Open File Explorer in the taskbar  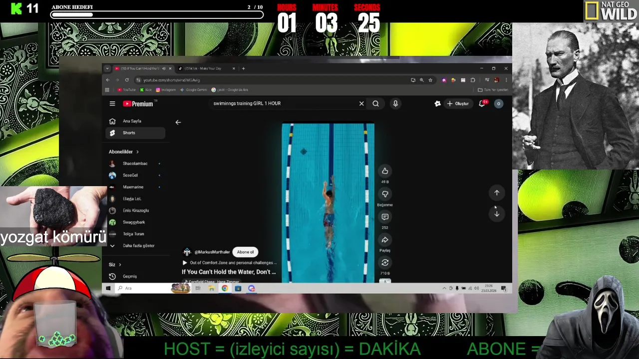pyautogui.click(x=211, y=288)
